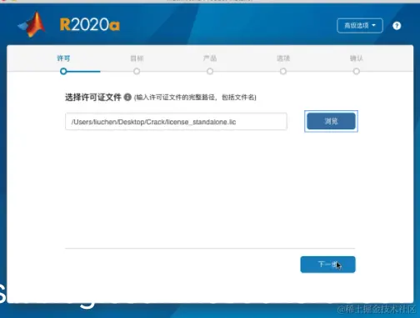Select the 许可 step tab

point(63,58)
